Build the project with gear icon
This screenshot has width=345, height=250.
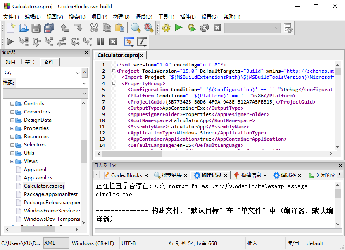tap(166, 28)
